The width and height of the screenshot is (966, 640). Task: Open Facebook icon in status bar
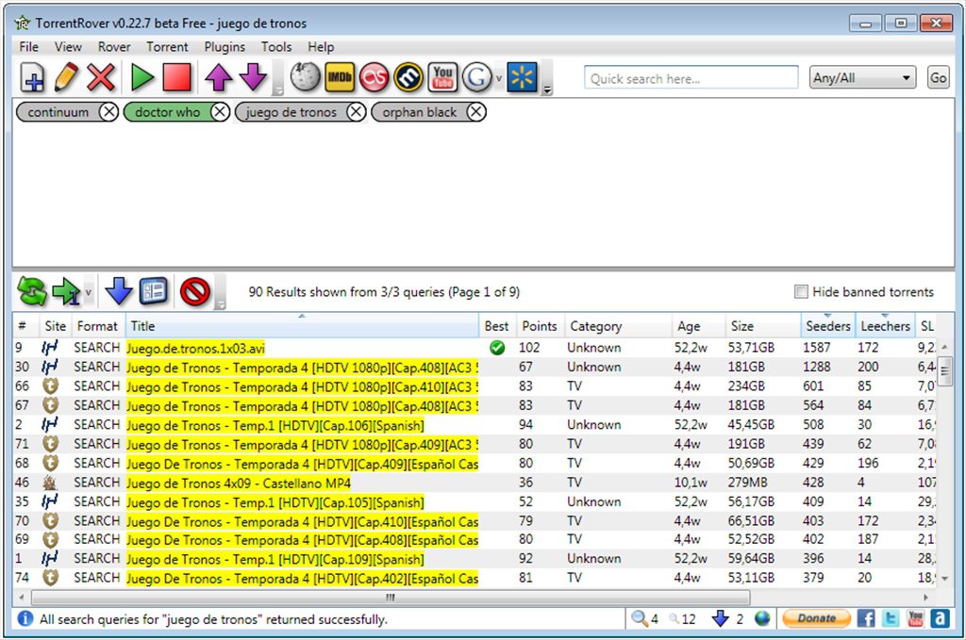pos(866,618)
